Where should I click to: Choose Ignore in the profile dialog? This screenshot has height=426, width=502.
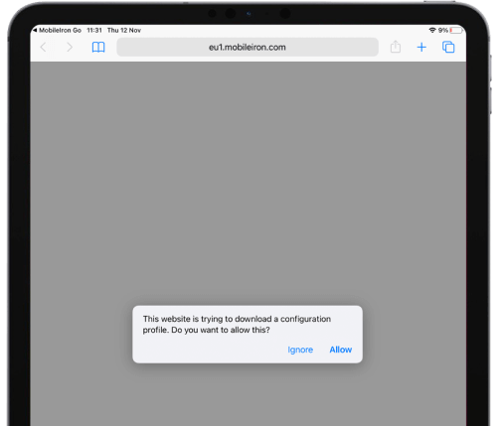300,350
